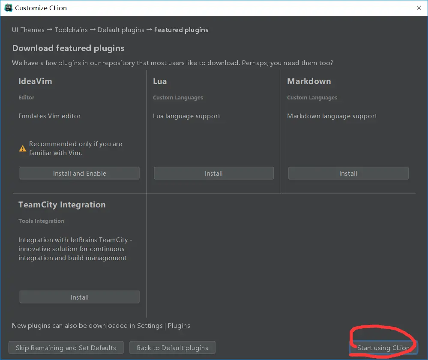This screenshot has width=428, height=360.
Task: Click the IdeaVim warning triangle icon
Action: pyautogui.click(x=23, y=149)
